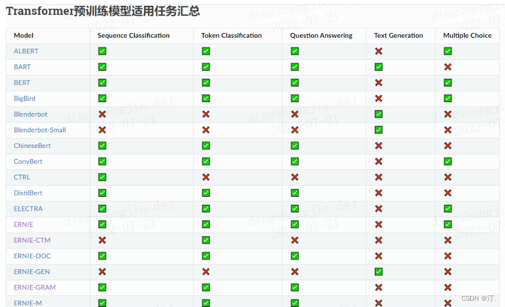This screenshot has height=307, width=505.
Task: Open the Blenderbot-Small model link
Action: (x=39, y=130)
